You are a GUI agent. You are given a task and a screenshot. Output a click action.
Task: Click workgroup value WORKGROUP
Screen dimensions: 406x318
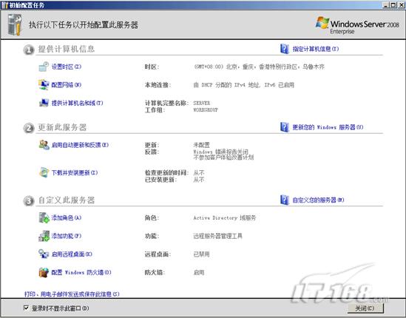pyautogui.click(x=206, y=109)
